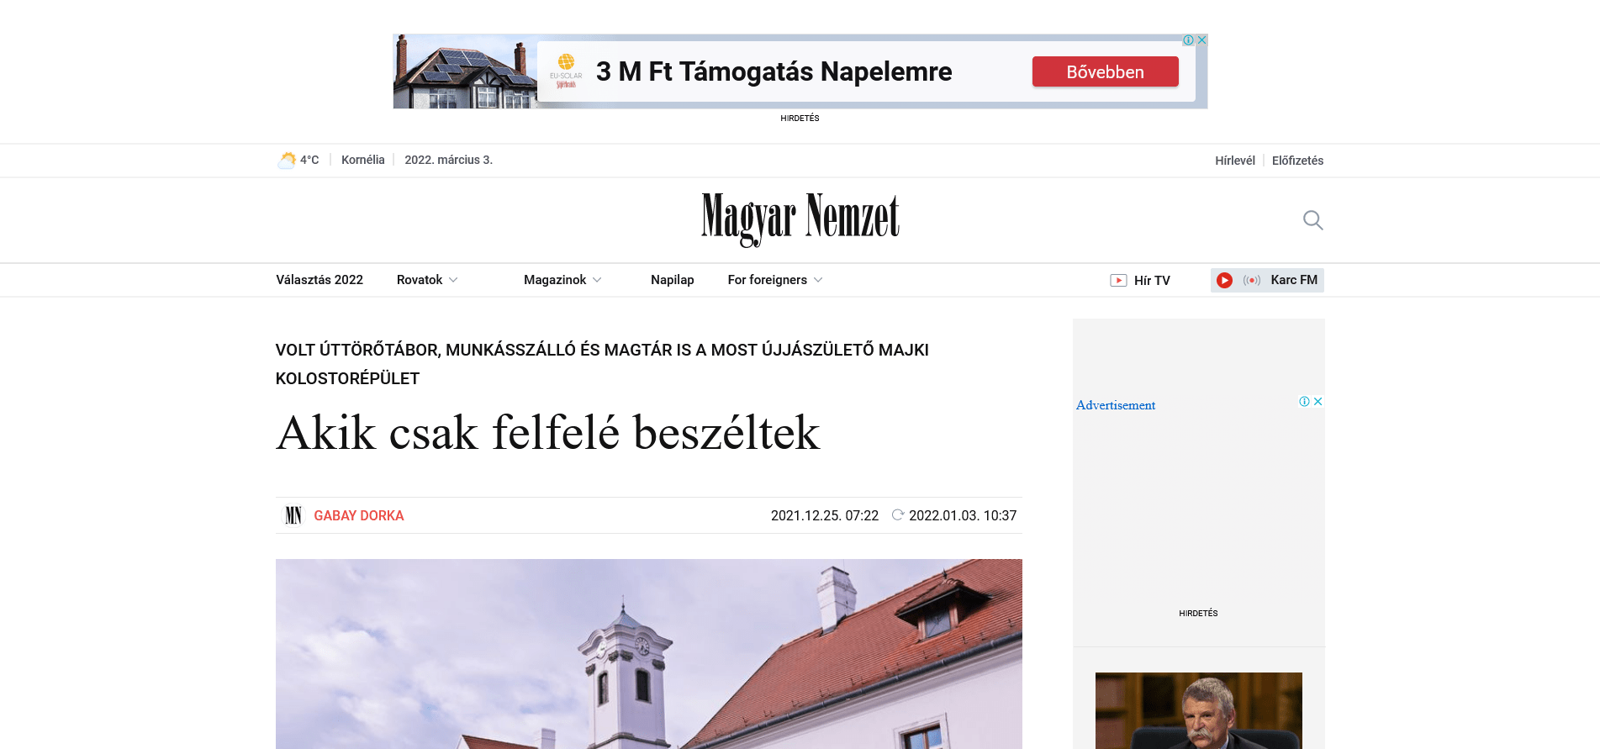Click the sidebar ad info icon
Image resolution: width=1600 pixels, height=749 pixels.
tap(1304, 402)
